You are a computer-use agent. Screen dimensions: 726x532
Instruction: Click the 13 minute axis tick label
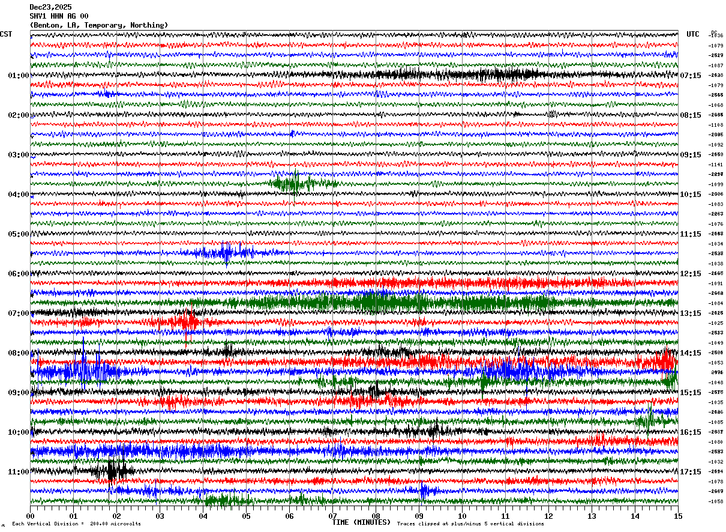[x=592, y=516]
